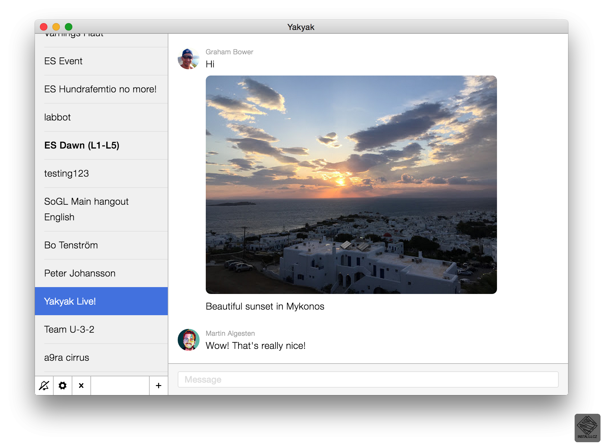Open the ES Event conversation
The image size is (603, 445).
point(101,61)
